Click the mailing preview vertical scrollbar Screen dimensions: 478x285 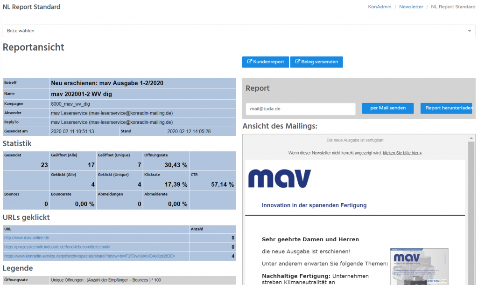point(471,210)
